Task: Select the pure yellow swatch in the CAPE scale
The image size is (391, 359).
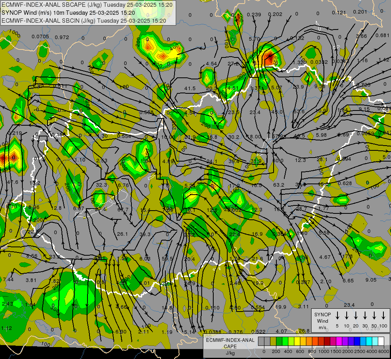Action: tap(297, 341)
